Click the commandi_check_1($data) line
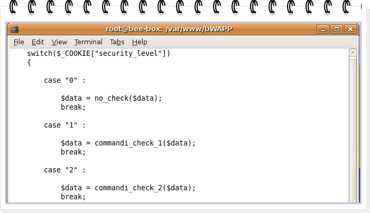This screenshot has height=213, width=370. (x=128, y=143)
